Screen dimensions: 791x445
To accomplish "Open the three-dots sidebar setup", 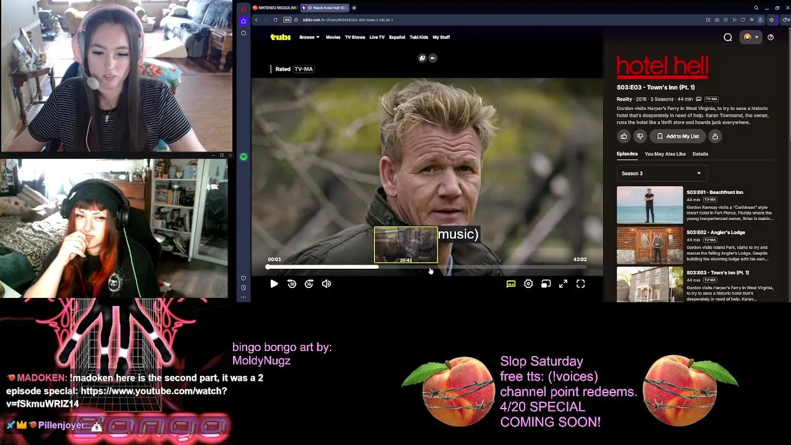I will [243, 297].
